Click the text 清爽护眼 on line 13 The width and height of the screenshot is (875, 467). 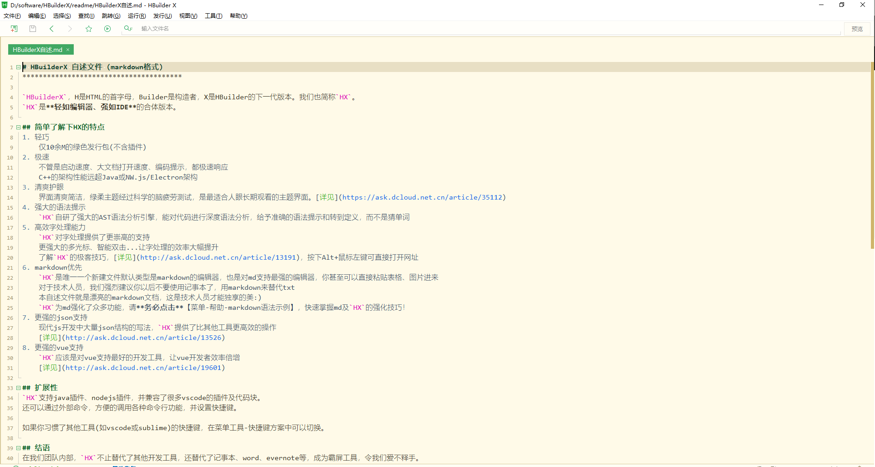point(49,187)
